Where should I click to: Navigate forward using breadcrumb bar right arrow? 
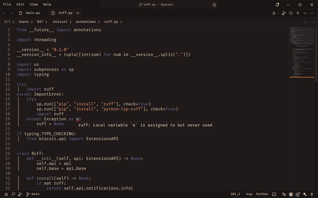313,22
